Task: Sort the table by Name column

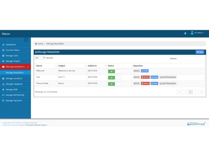Action: pyautogui.click(x=46, y=66)
